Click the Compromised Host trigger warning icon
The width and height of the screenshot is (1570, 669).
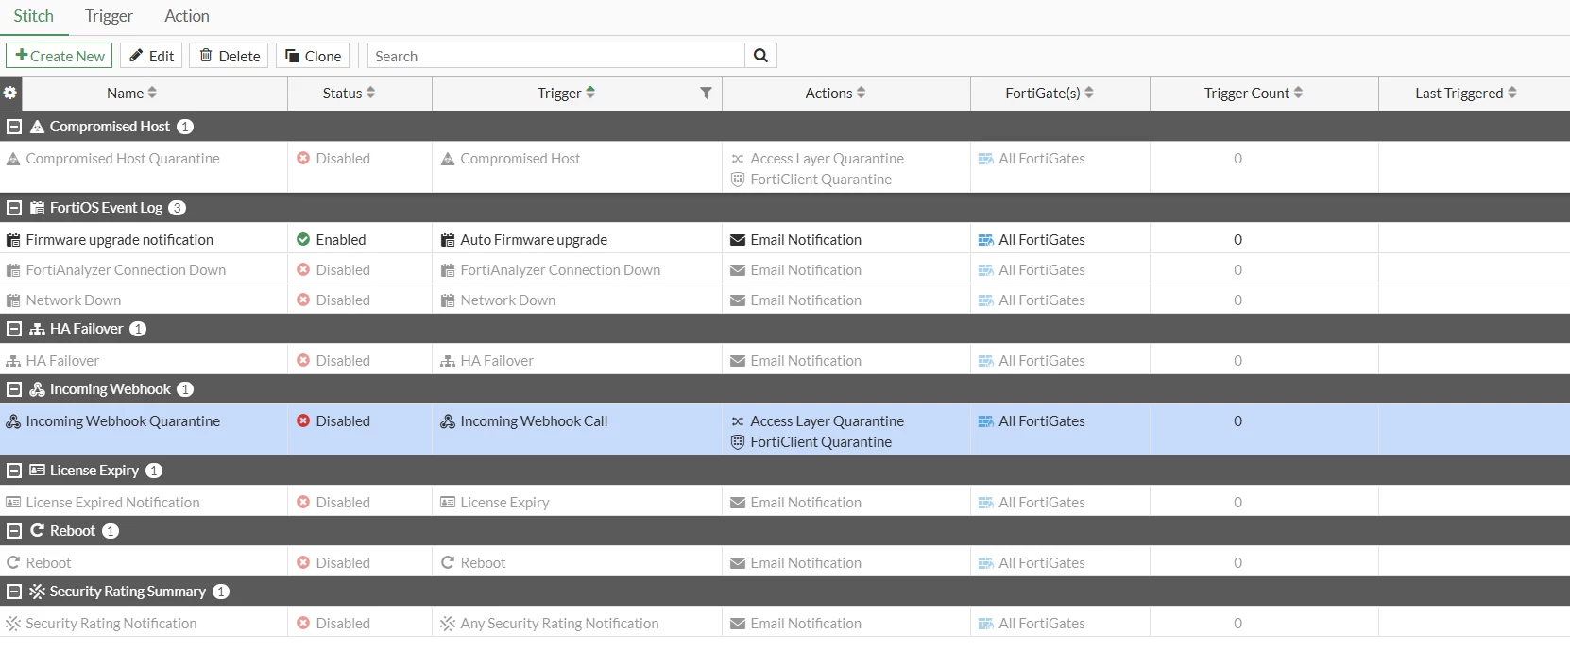[x=448, y=159]
